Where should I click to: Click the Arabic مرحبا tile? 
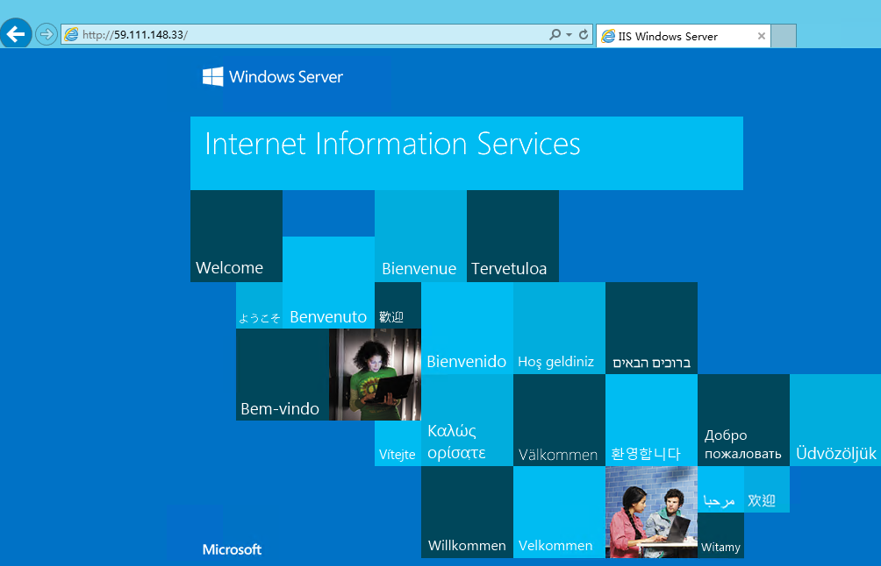pyautogui.click(x=720, y=489)
